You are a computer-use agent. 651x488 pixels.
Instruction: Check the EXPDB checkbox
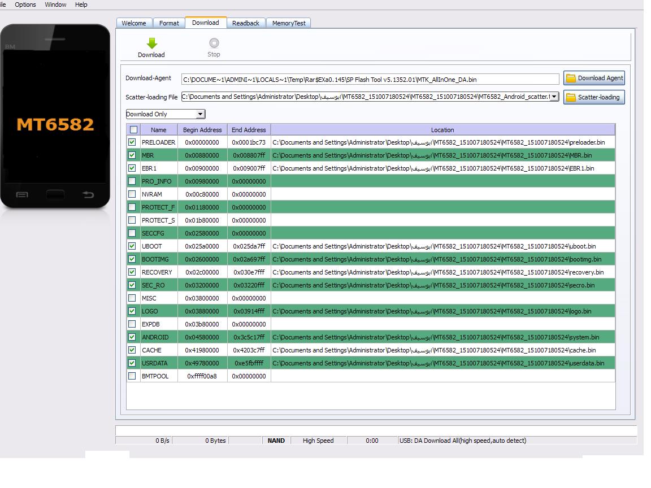[132, 324]
